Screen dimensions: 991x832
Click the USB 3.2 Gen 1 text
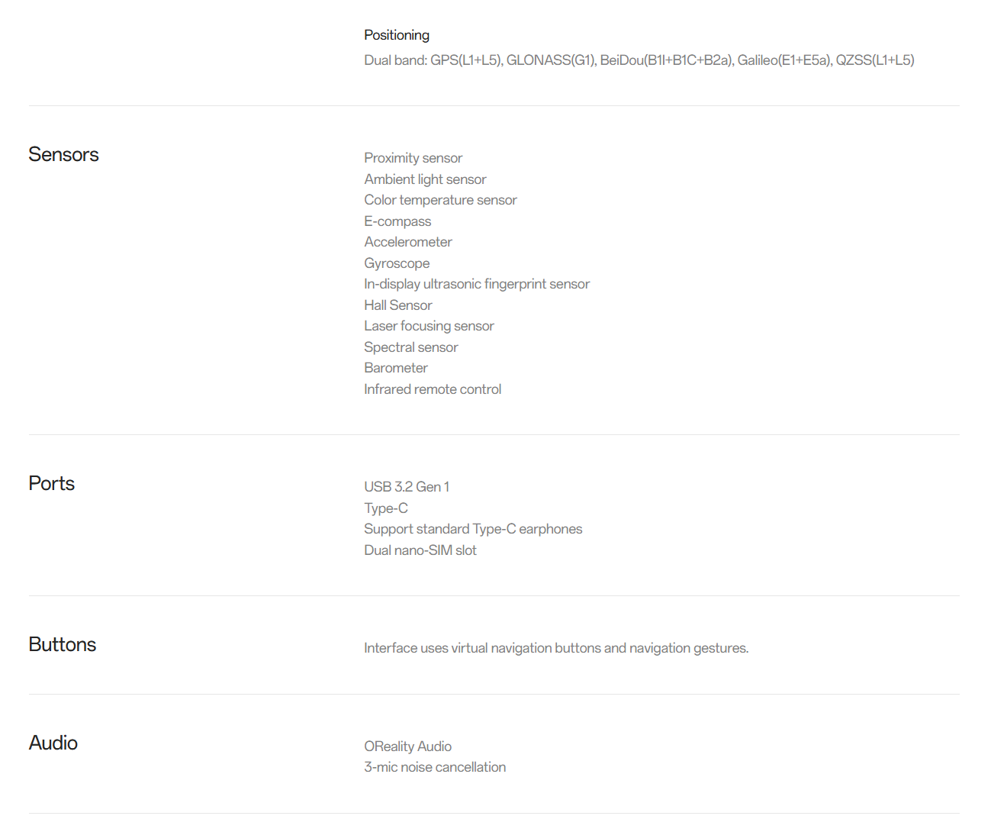pyautogui.click(x=406, y=487)
